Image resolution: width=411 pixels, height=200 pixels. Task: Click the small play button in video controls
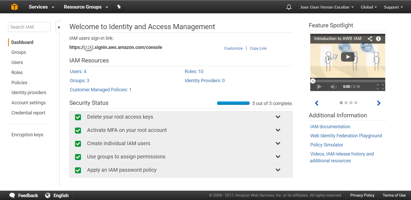[319, 87]
